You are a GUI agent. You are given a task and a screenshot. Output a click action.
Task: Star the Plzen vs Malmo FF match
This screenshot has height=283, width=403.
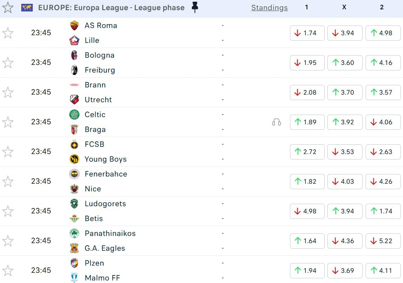(8, 271)
